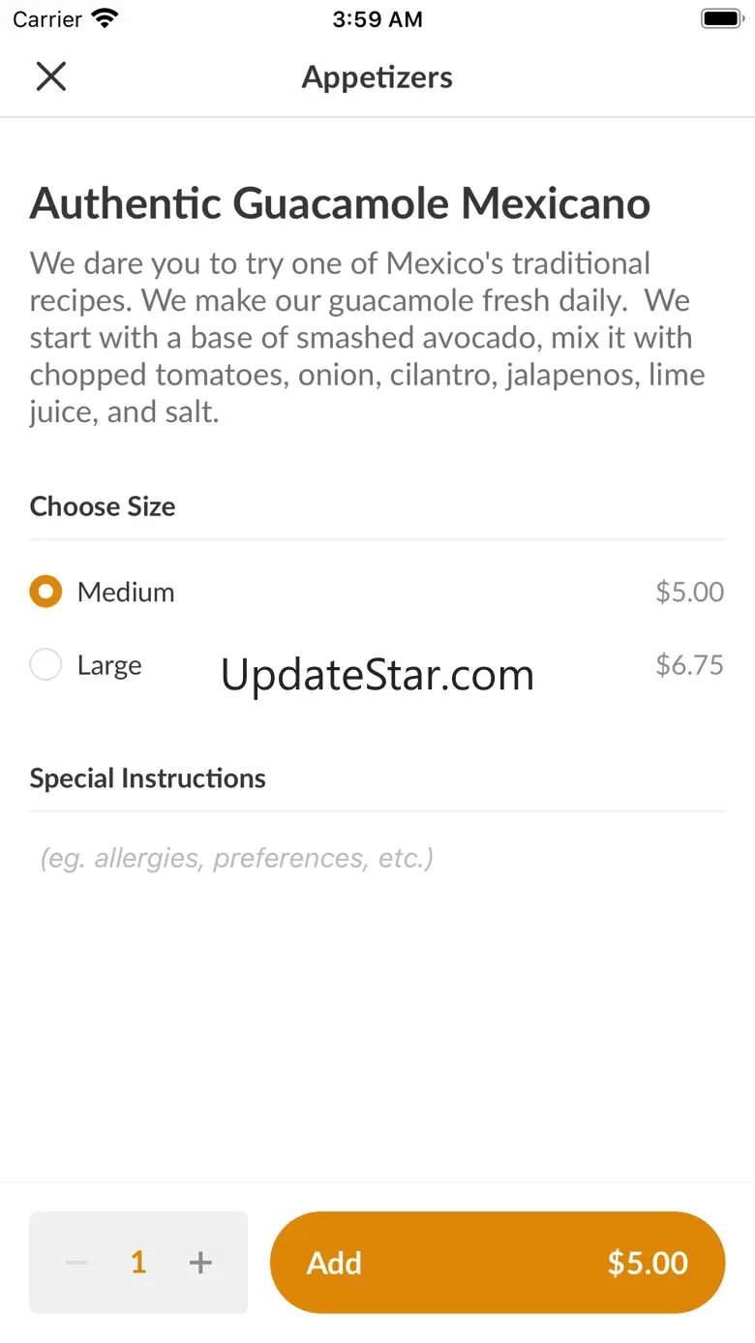This screenshot has width=755, height=1343.
Task: Click the UpdateStar.com watermark text
Action: point(377,675)
